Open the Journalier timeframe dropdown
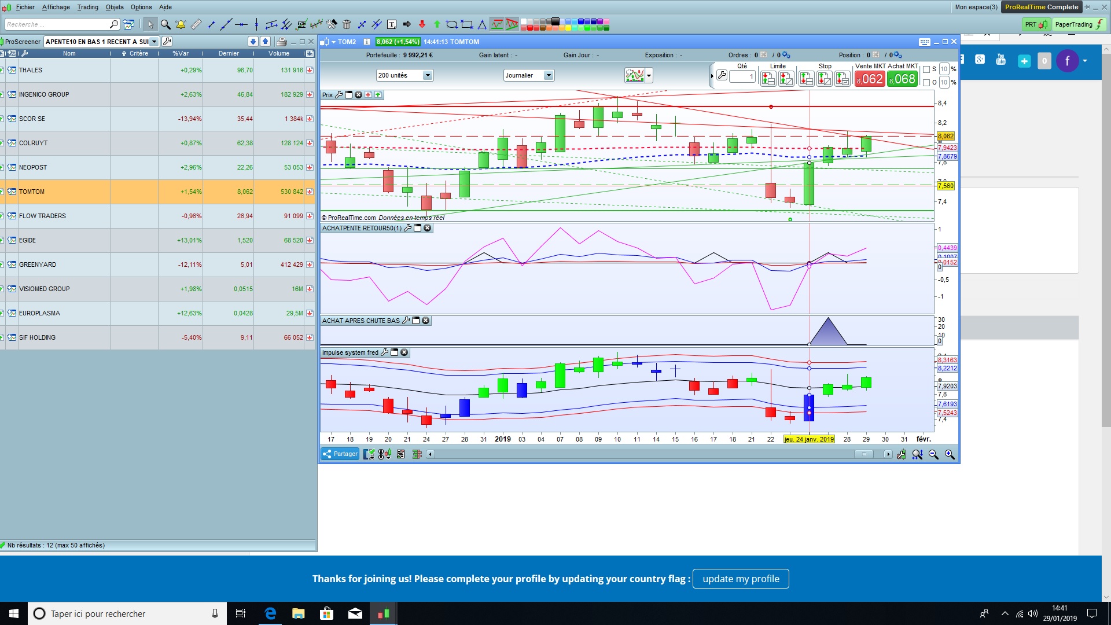The height and width of the screenshot is (625, 1111). [549, 75]
